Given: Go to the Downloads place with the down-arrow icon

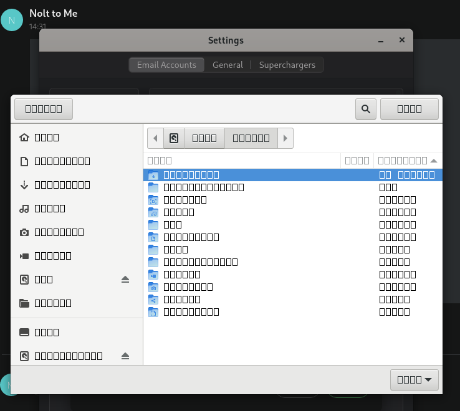Looking at the screenshot, I should point(77,185).
